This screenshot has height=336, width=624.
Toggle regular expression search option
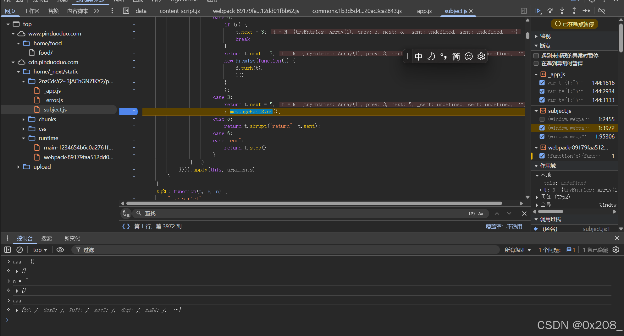(472, 214)
